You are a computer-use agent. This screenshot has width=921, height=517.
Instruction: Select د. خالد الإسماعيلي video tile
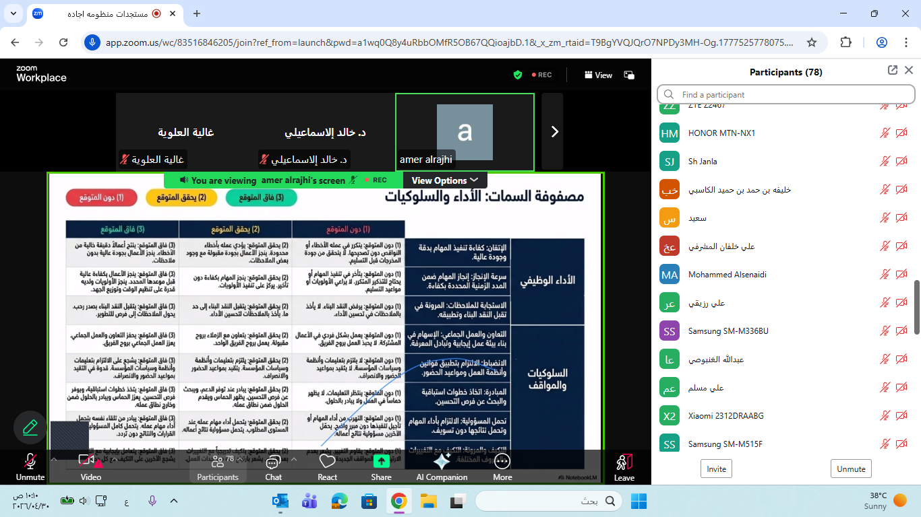[325, 132]
